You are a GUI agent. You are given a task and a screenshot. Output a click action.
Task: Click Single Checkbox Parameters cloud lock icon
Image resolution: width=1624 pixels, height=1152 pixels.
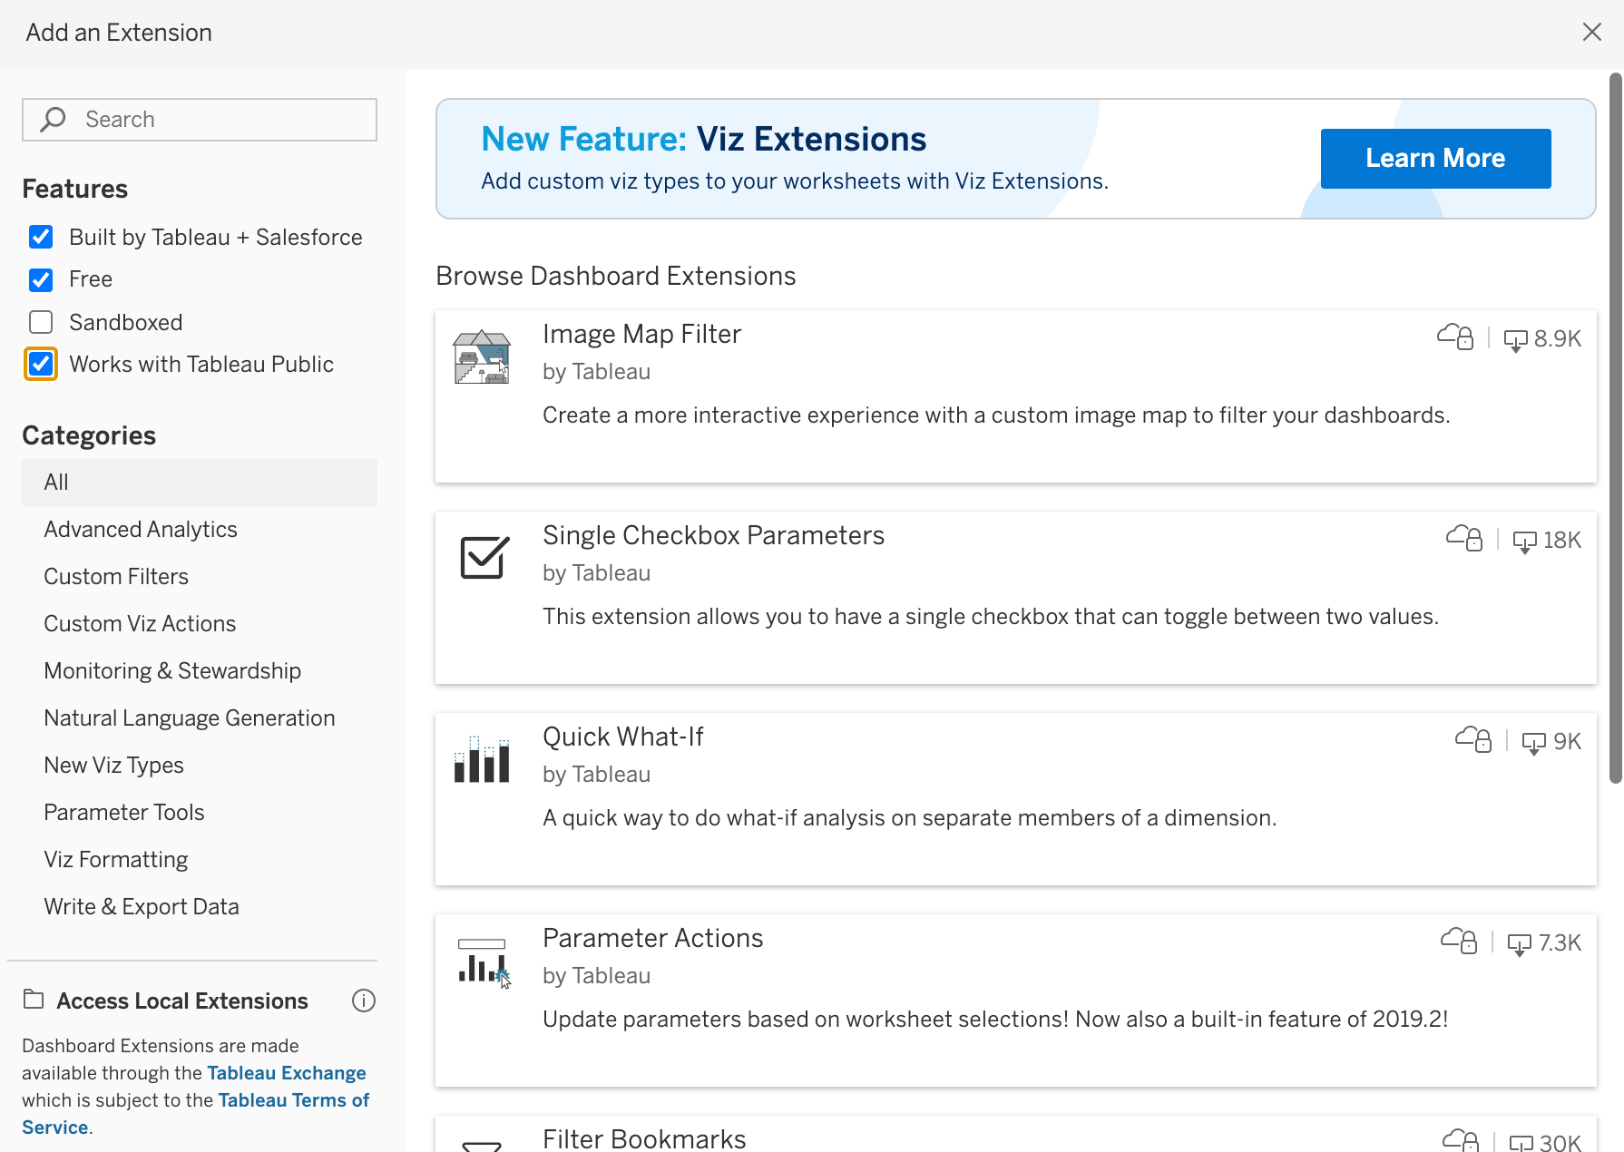(x=1464, y=539)
